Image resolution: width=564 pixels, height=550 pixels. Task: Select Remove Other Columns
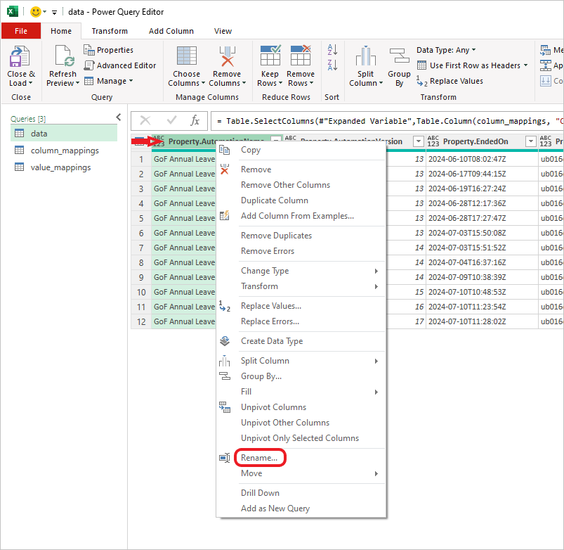point(301,185)
